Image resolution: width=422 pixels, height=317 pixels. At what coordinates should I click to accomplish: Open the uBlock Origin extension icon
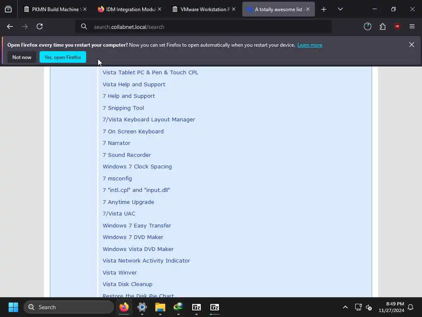coord(397,26)
